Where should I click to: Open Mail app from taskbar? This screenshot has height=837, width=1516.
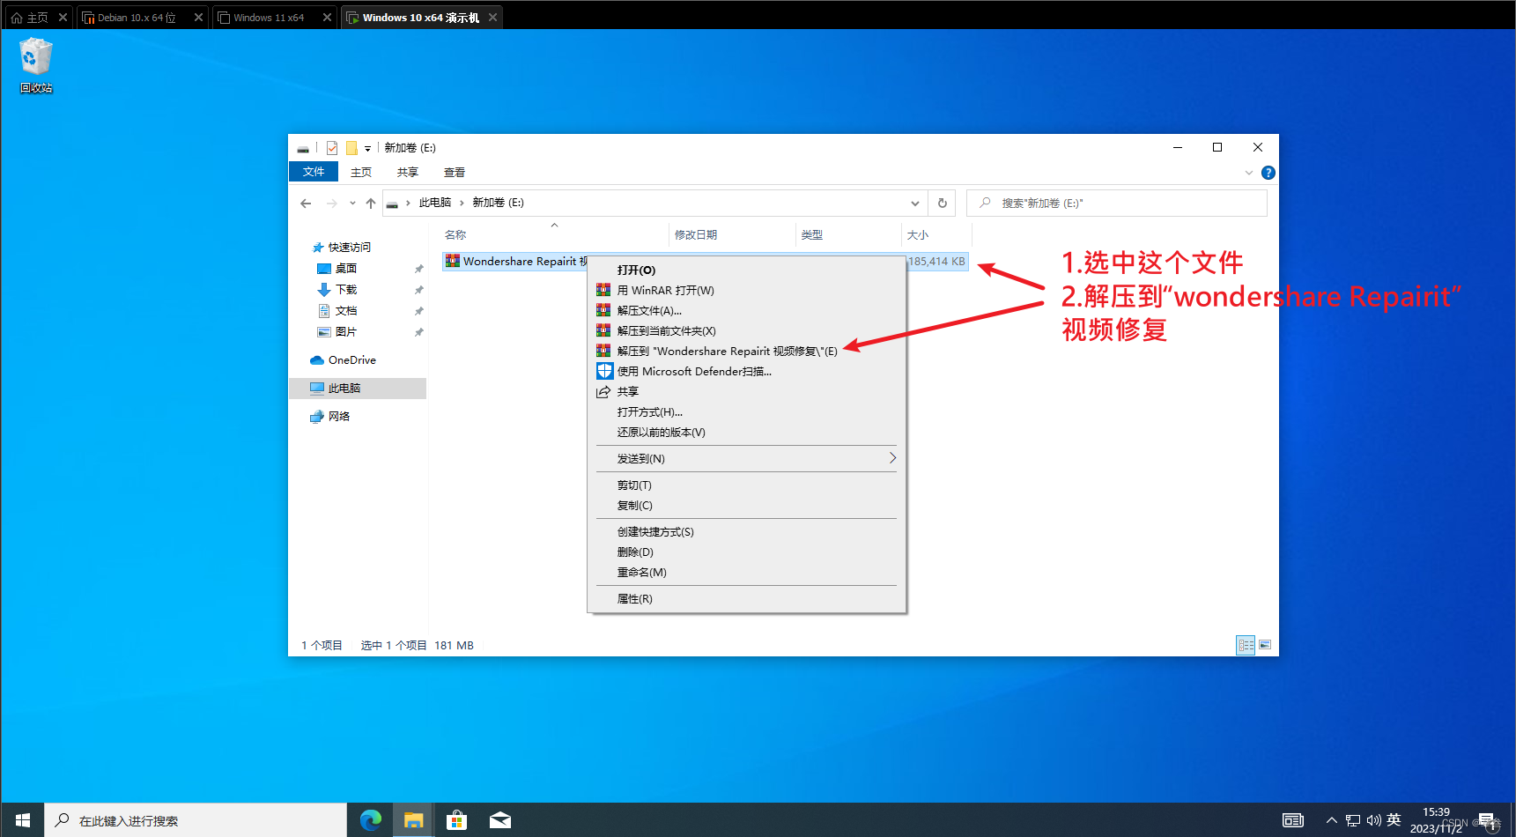tap(499, 820)
